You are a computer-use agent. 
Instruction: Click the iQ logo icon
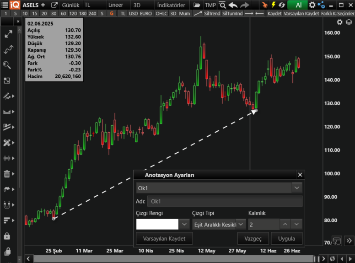pyautogui.click(x=15, y=5)
